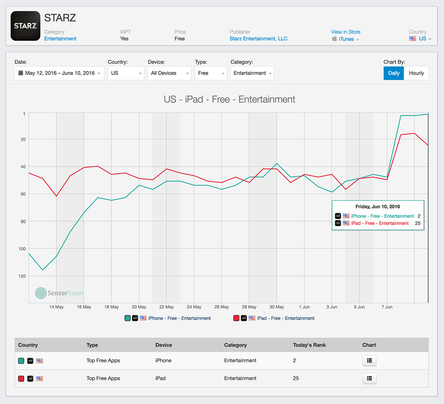Click the Country column header

28,345
